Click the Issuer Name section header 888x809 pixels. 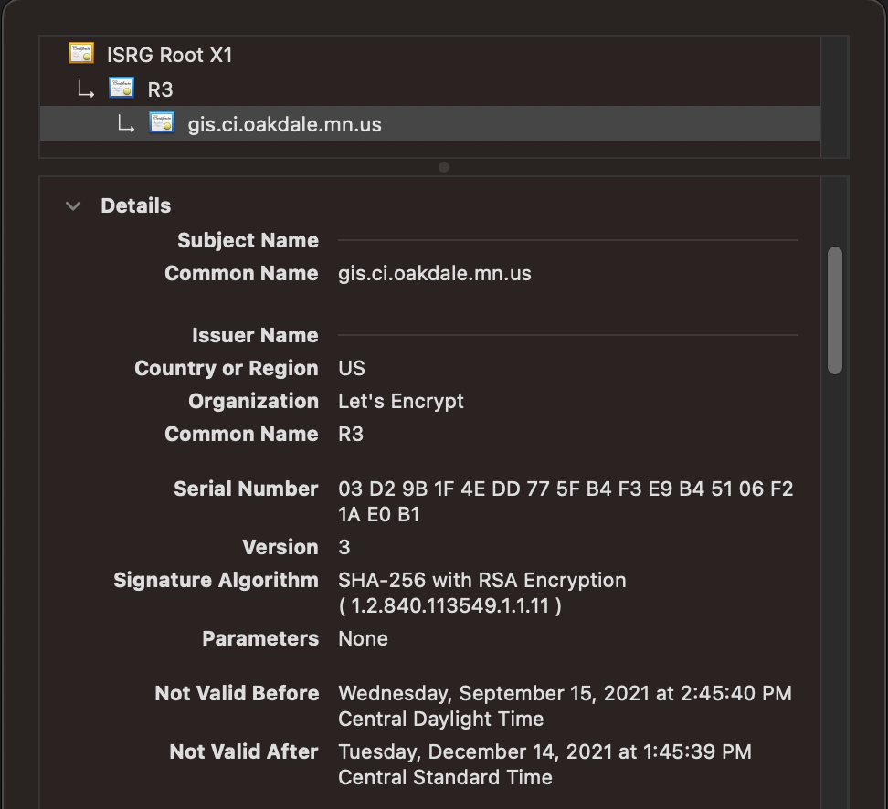[255, 336]
